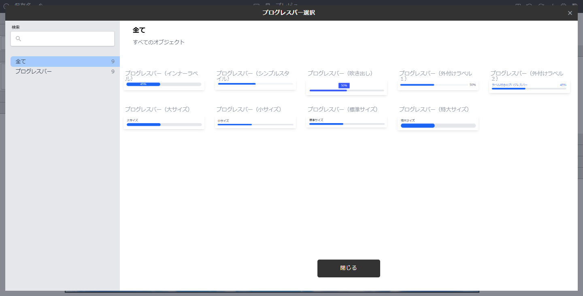Click the プログレスバー選択 dialog title
The image size is (583, 296).
[x=288, y=13]
